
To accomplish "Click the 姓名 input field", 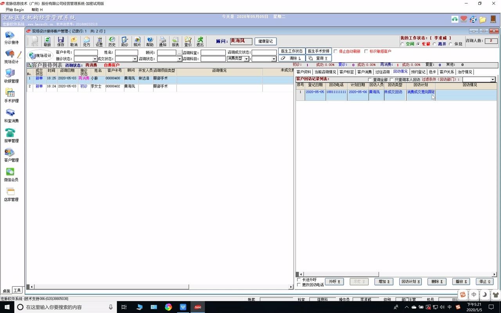I will 126,52.
